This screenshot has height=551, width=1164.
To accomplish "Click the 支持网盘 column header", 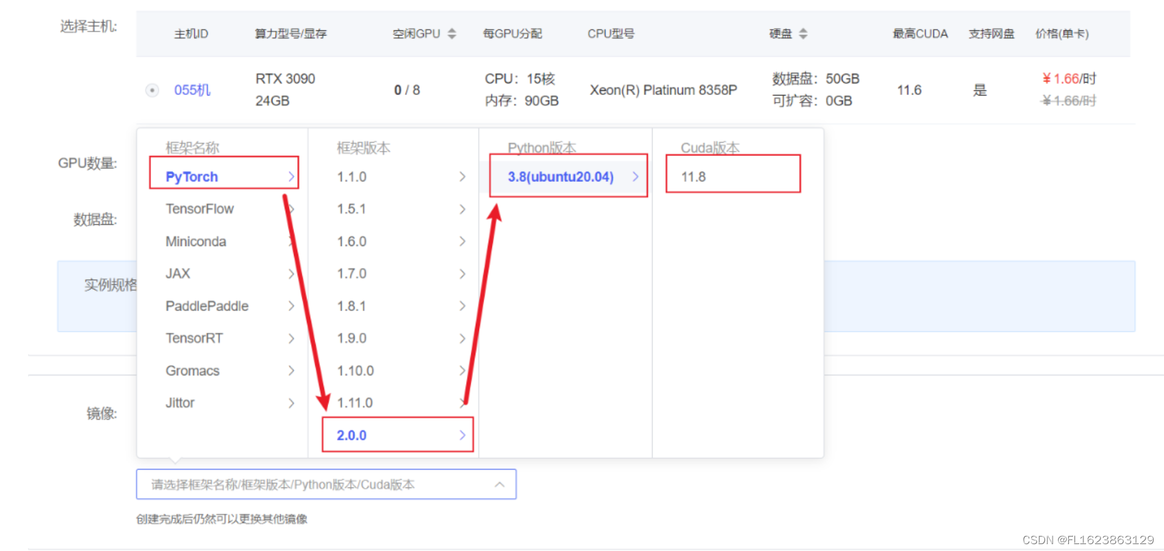I will (992, 33).
